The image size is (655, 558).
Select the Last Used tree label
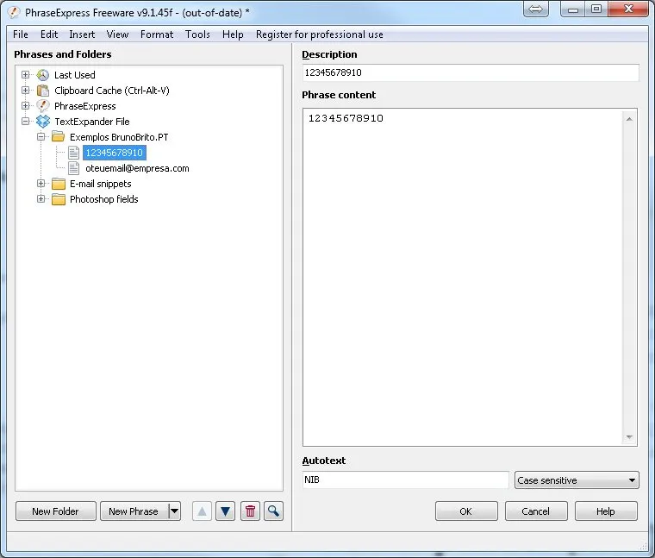(x=75, y=75)
